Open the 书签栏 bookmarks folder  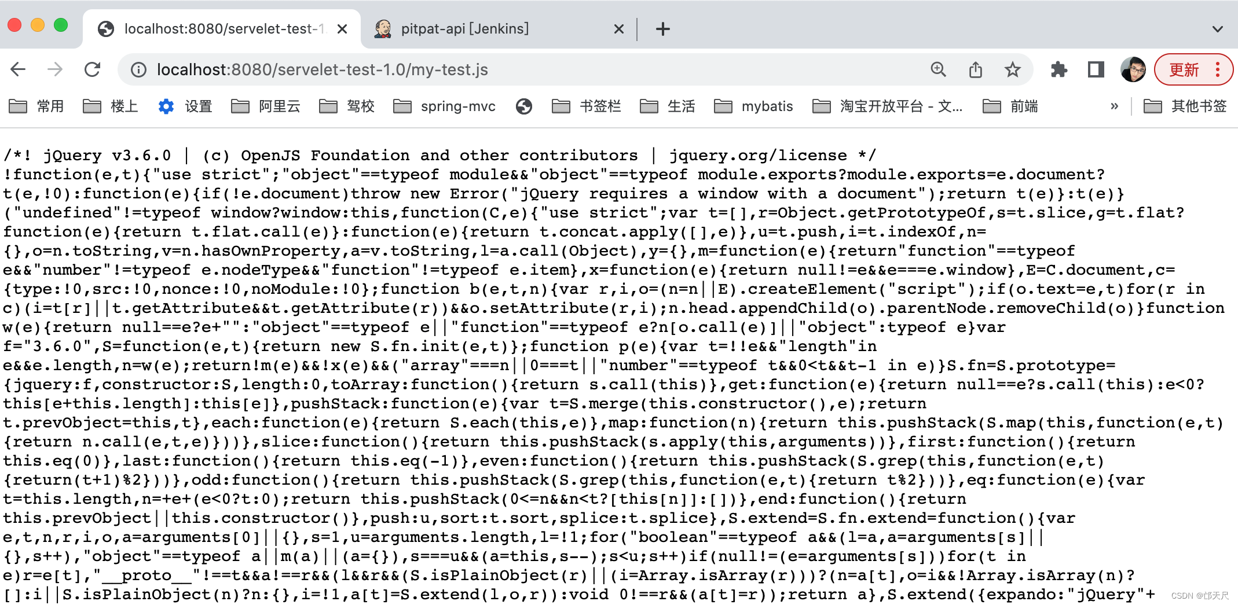click(586, 106)
